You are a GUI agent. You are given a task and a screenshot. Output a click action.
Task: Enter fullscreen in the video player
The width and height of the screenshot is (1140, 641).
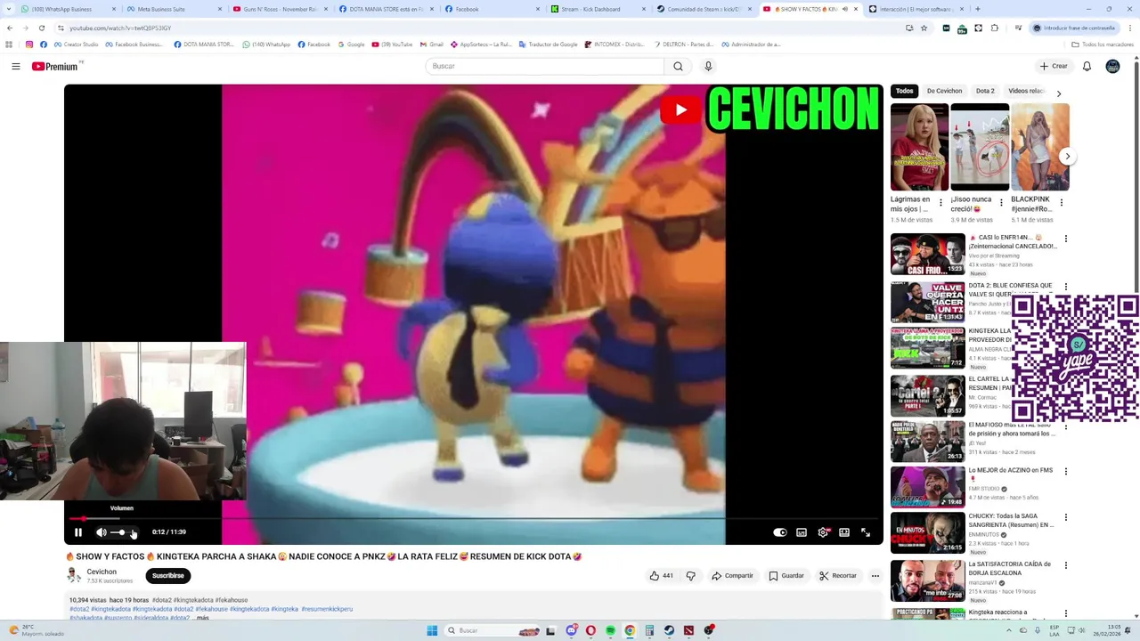coord(866,532)
